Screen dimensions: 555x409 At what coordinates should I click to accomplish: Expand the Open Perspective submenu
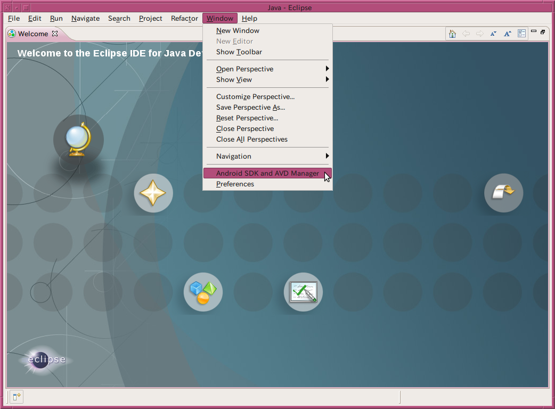267,69
